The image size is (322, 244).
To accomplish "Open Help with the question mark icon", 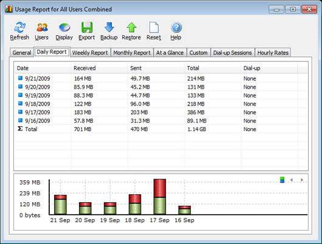I will coord(176,27).
